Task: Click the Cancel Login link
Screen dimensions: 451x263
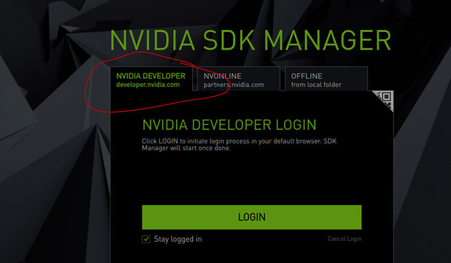Action: [x=344, y=239]
